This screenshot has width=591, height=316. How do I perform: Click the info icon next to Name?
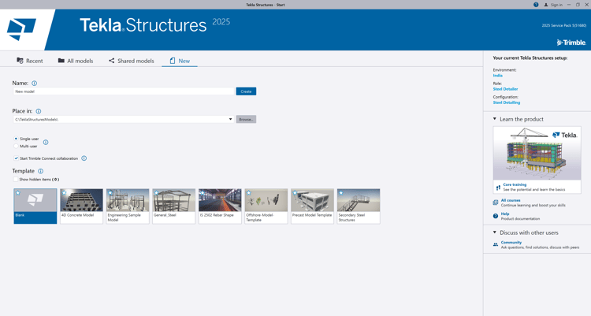pyautogui.click(x=35, y=84)
